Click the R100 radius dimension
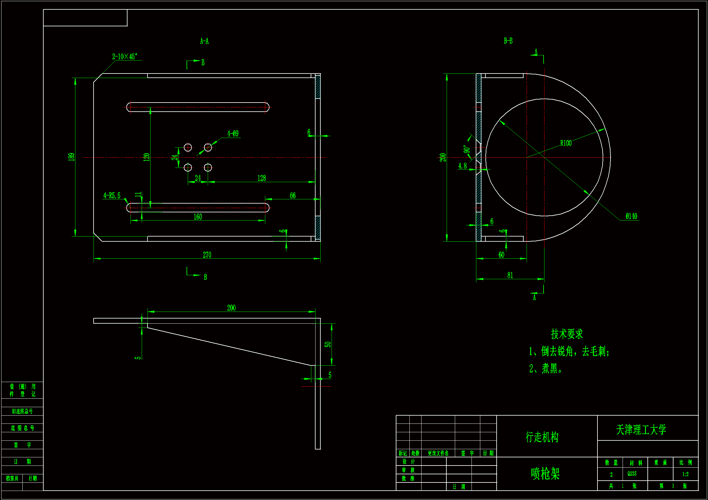Screen dimensions: 708x500 pos(566,143)
